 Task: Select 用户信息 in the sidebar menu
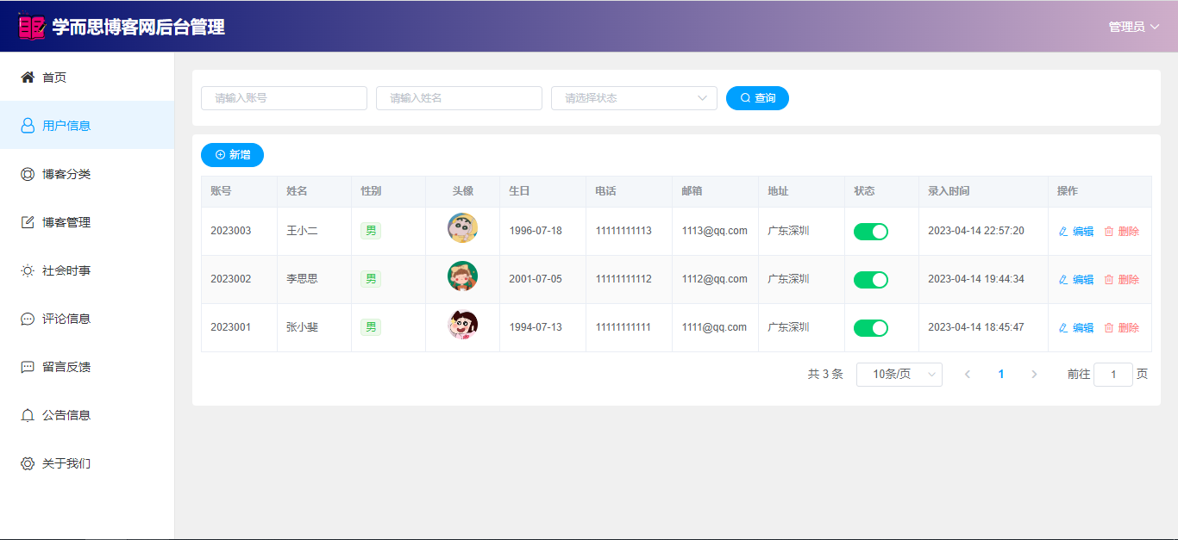pyautogui.click(x=66, y=126)
